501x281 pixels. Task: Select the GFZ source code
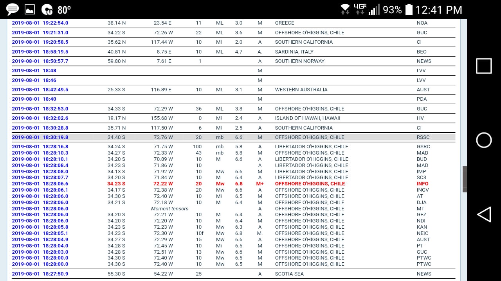click(422, 215)
